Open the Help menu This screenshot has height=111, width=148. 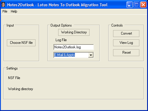click(14, 11)
